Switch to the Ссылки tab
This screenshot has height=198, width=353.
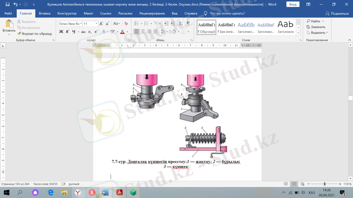point(105,14)
